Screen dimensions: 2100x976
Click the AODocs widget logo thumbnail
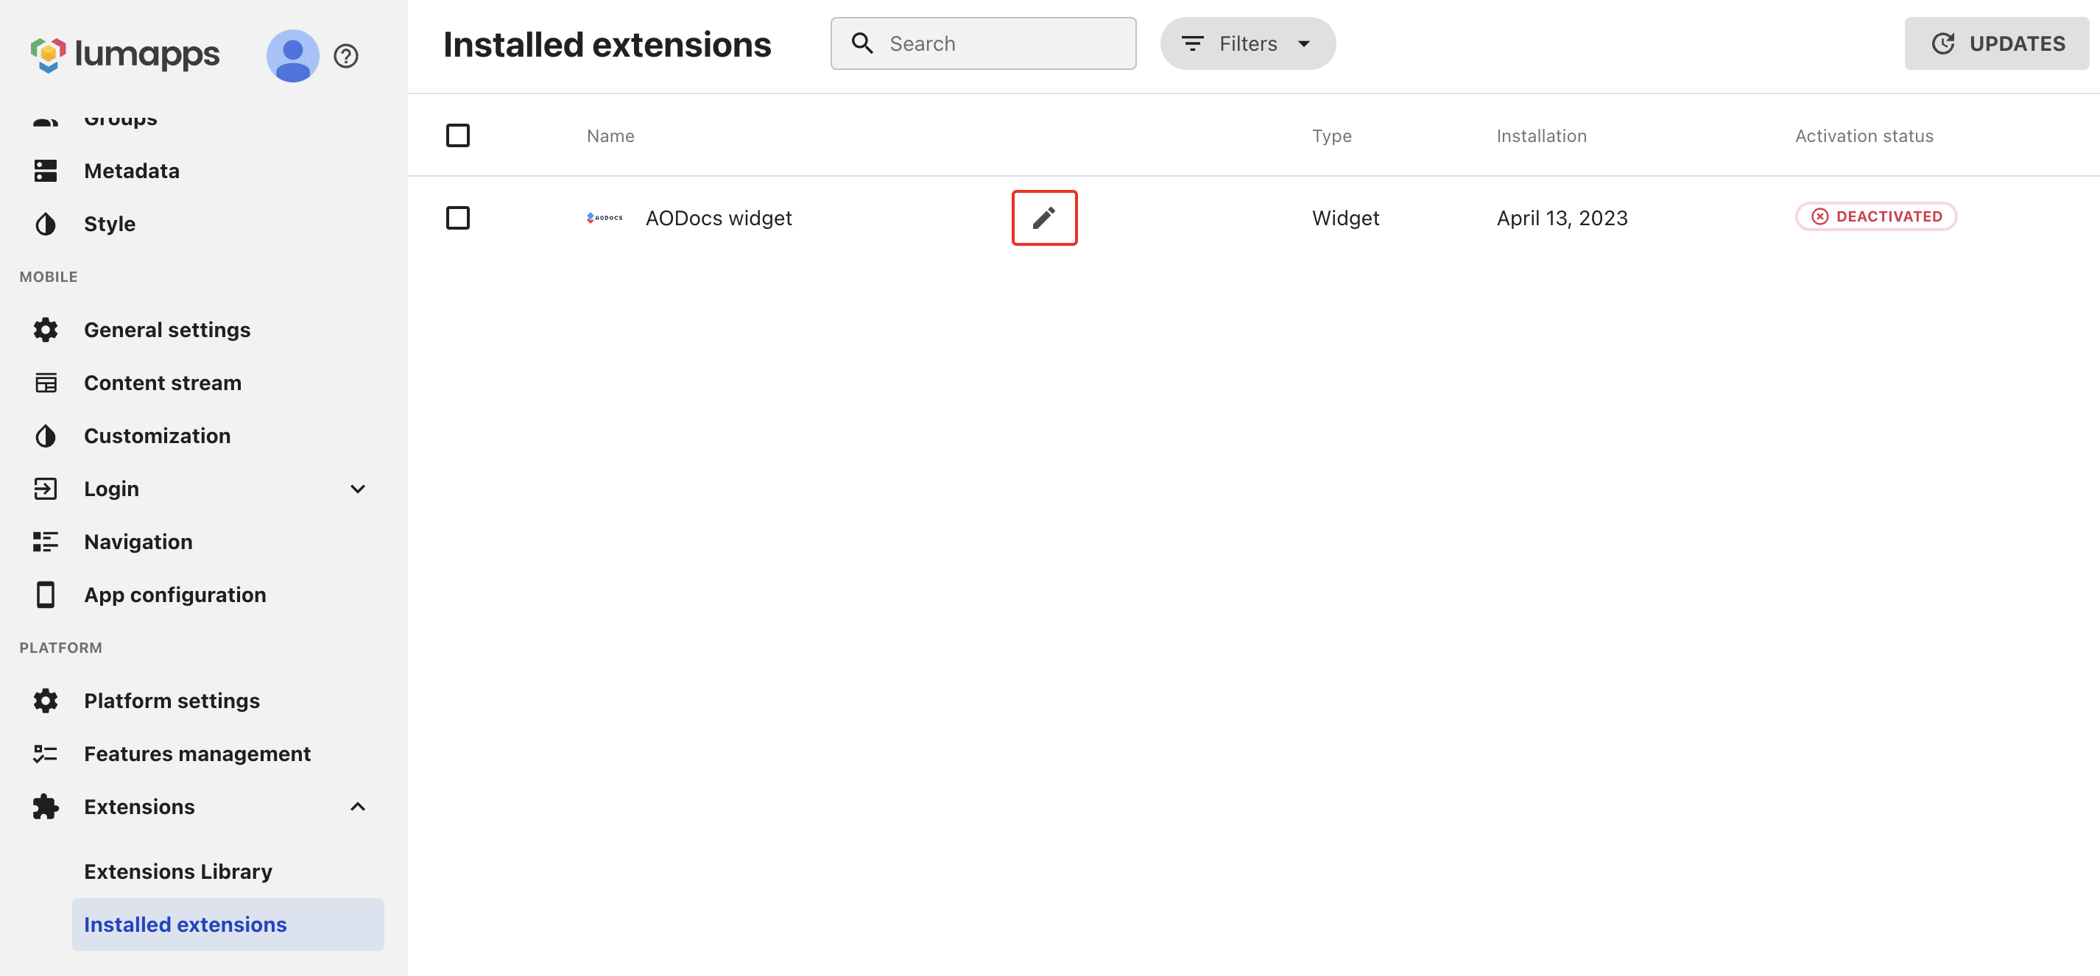pos(605,218)
